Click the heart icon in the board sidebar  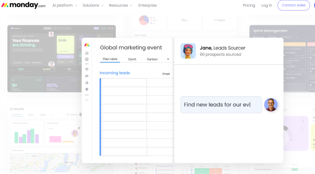tap(87, 69)
